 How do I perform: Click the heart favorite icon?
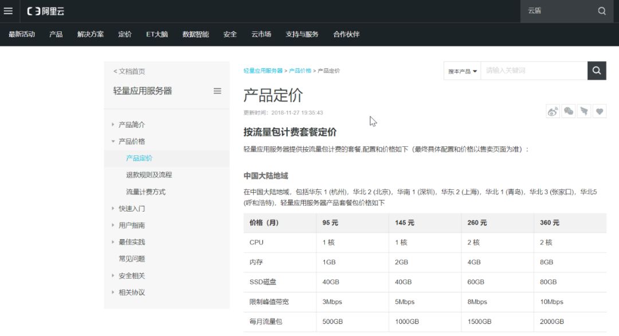(x=600, y=111)
